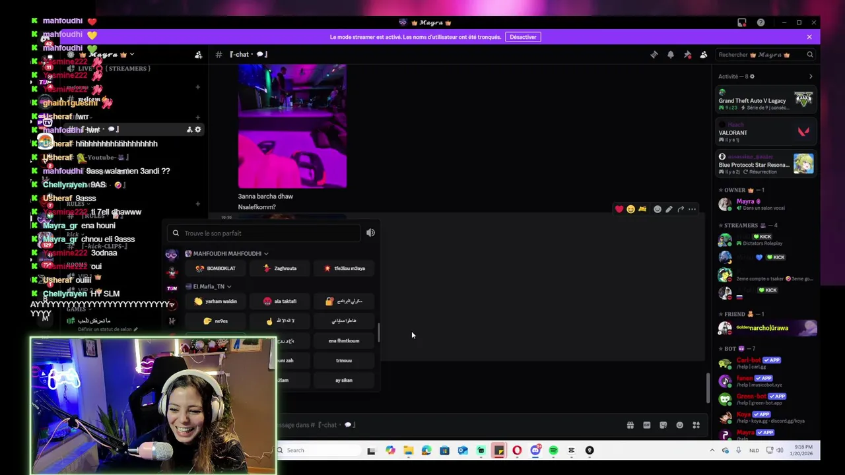Image resolution: width=845 pixels, height=475 pixels.
Task: Open Spotify from the taskbar
Action: point(553,451)
